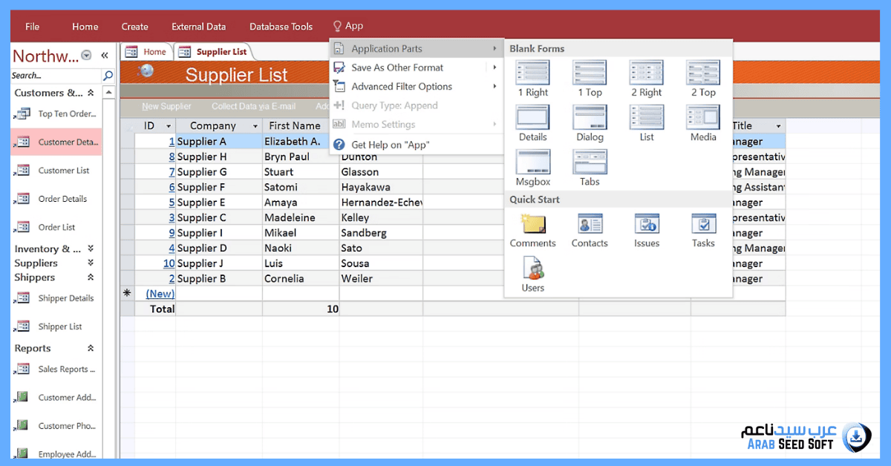
Task: Select the Media blank form icon
Action: (x=703, y=119)
